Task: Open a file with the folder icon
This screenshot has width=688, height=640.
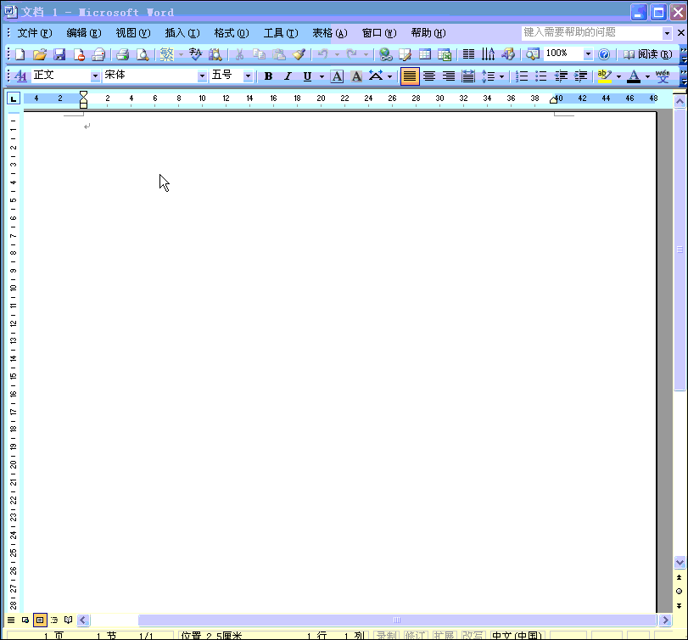Action: tap(40, 54)
